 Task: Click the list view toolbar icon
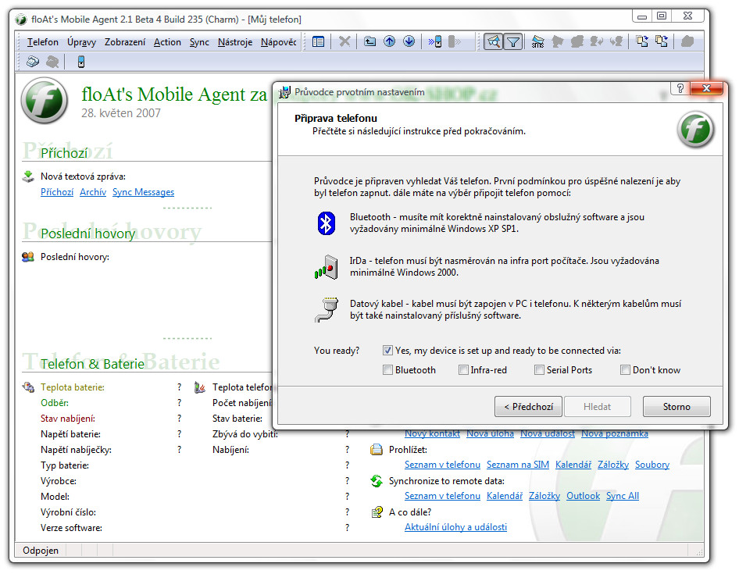pos(318,42)
